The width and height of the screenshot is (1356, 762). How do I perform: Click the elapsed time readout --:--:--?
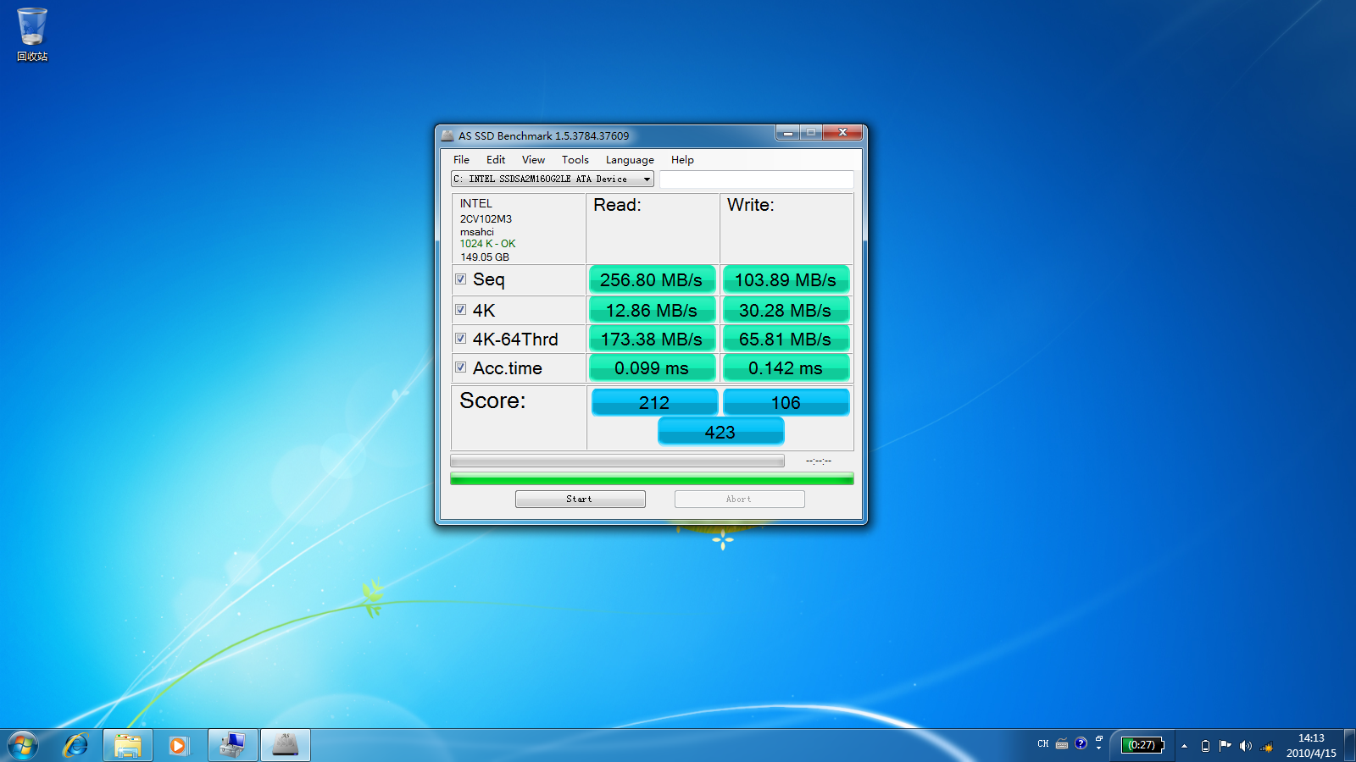(818, 461)
